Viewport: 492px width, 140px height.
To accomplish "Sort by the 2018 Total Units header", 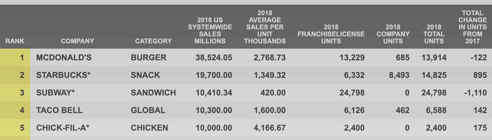I will click(434, 34).
